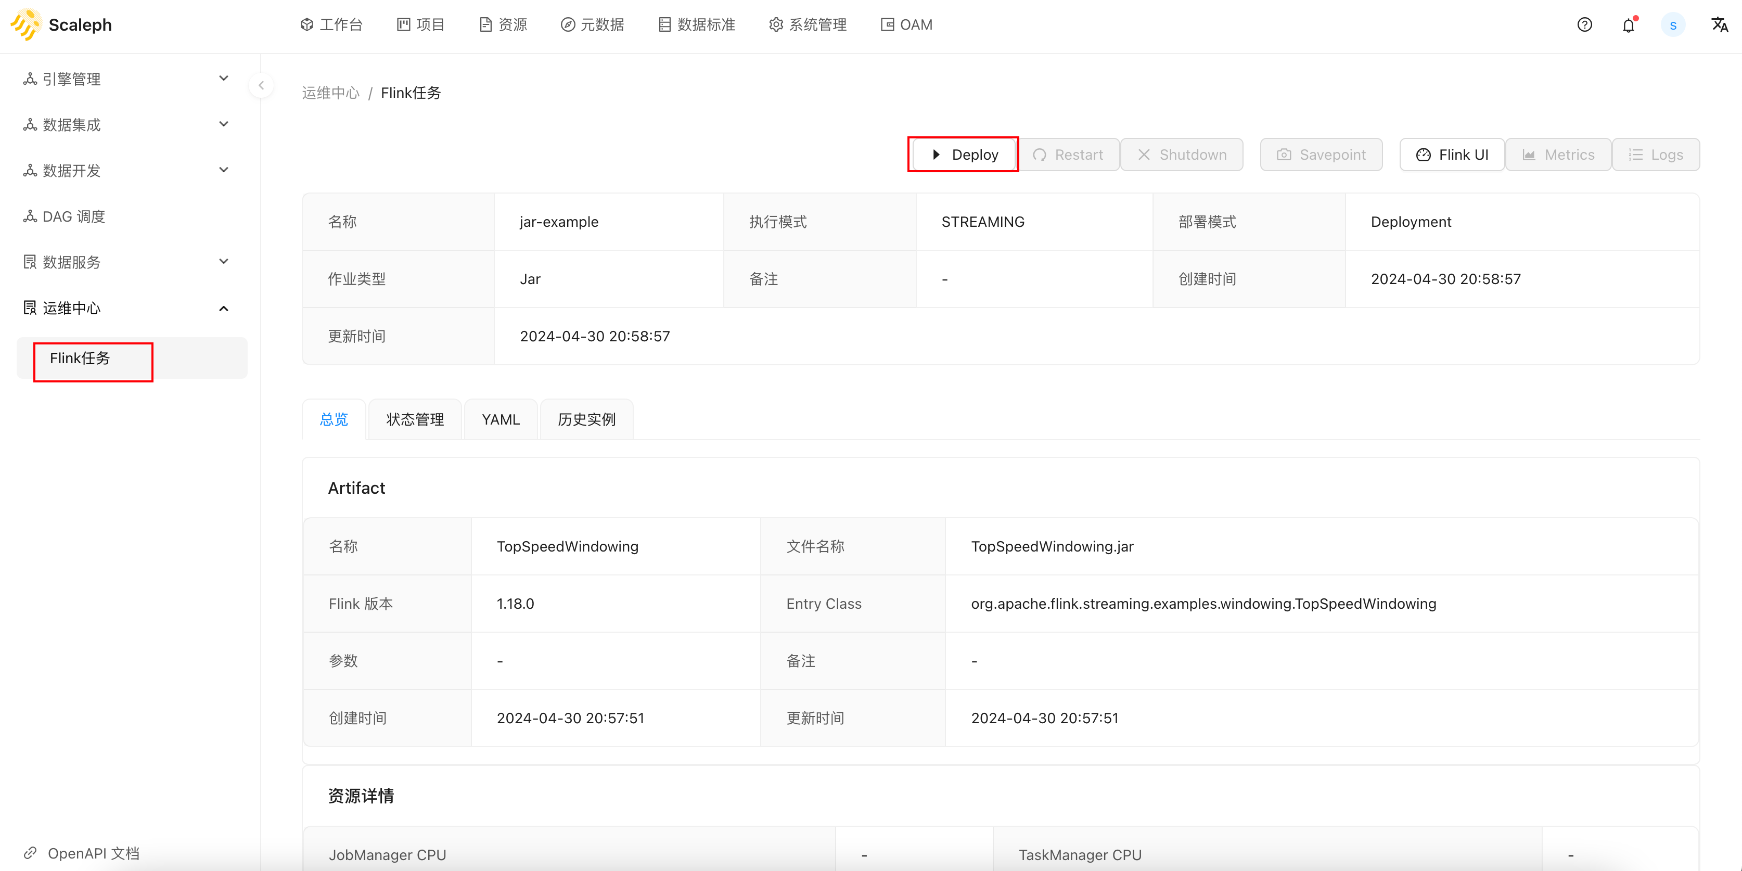Expand 引擎管理 chevron
The width and height of the screenshot is (1742, 871).
point(224,79)
